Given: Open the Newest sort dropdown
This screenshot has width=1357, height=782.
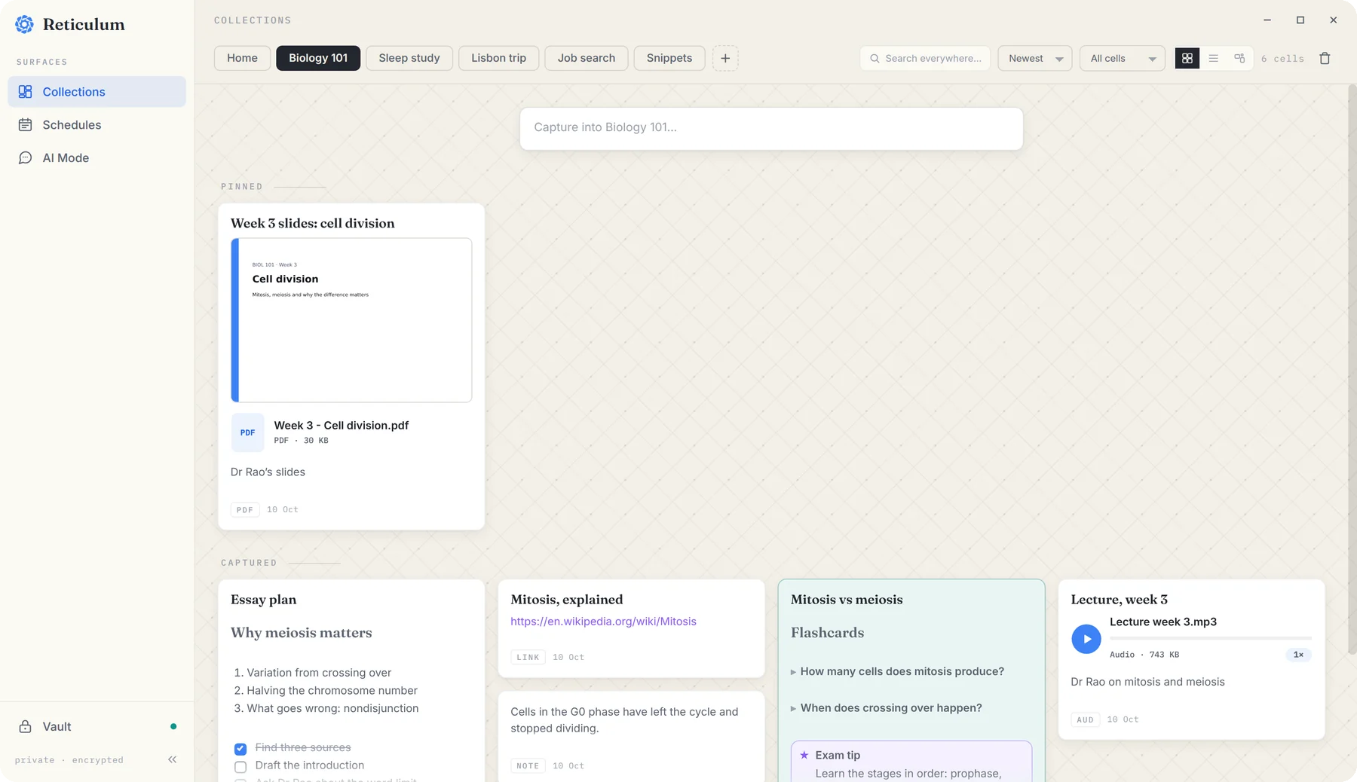Looking at the screenshot, I should coord(1035,58).
